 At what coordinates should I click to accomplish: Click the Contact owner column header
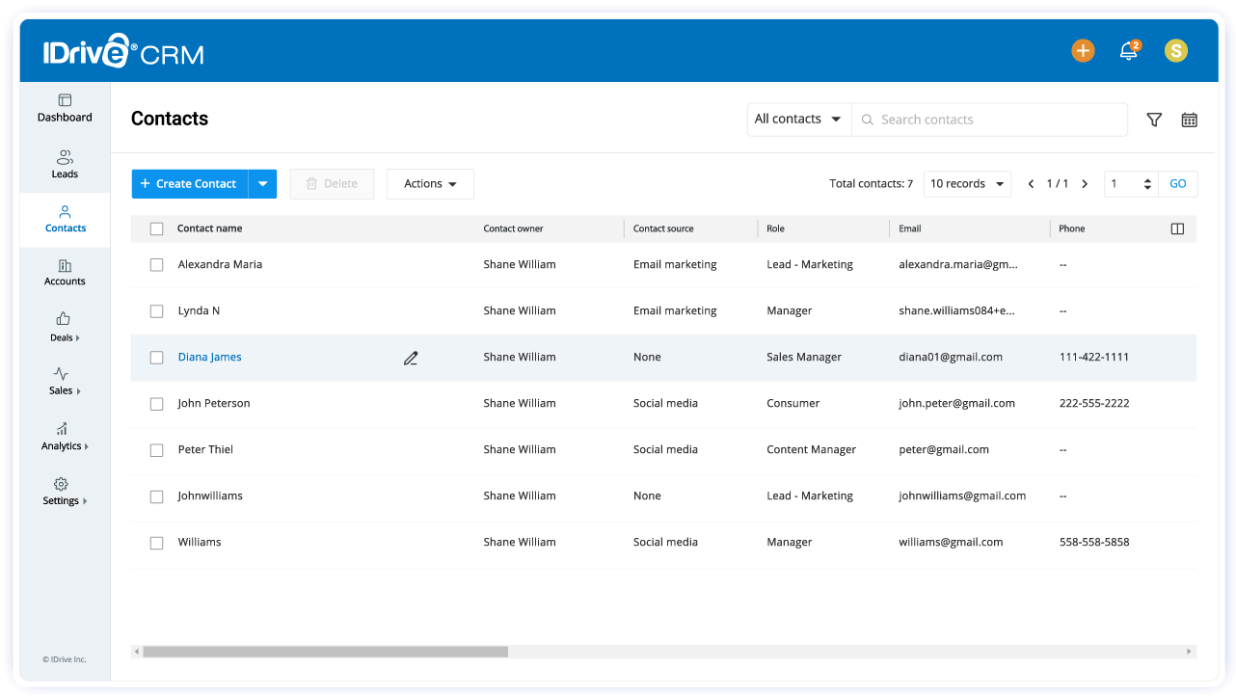513,228
